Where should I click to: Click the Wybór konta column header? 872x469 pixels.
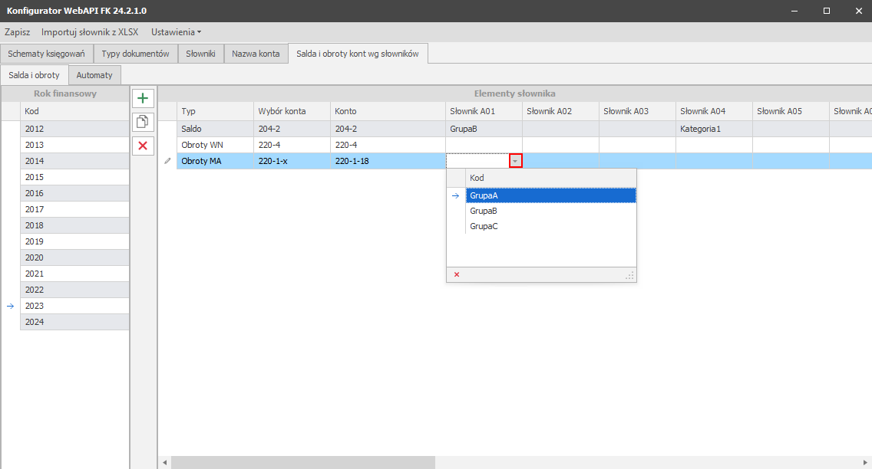pos(282,111)
